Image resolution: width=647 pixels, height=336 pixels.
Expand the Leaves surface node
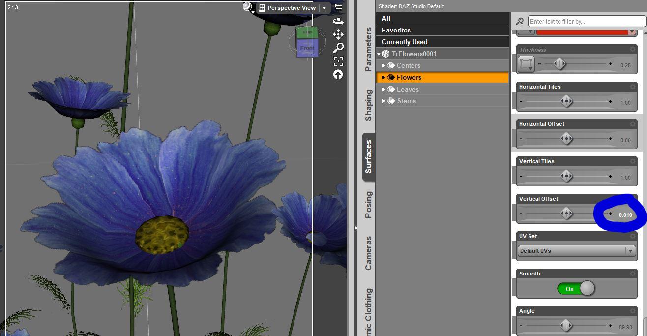(384, 89)
